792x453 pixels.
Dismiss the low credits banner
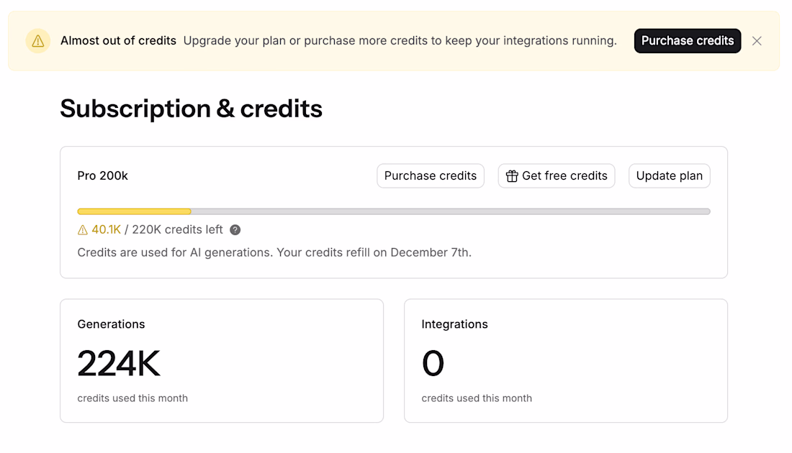click(x=757, y=41)
